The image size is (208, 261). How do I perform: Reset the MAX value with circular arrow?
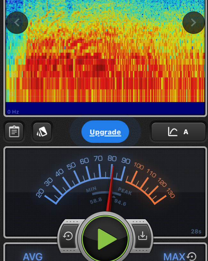click(x=191, y=257)
